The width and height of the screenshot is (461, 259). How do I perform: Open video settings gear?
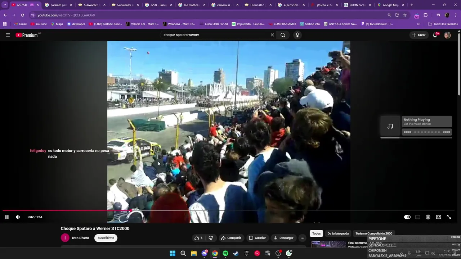pyautogui.click(x=428, y=217)
